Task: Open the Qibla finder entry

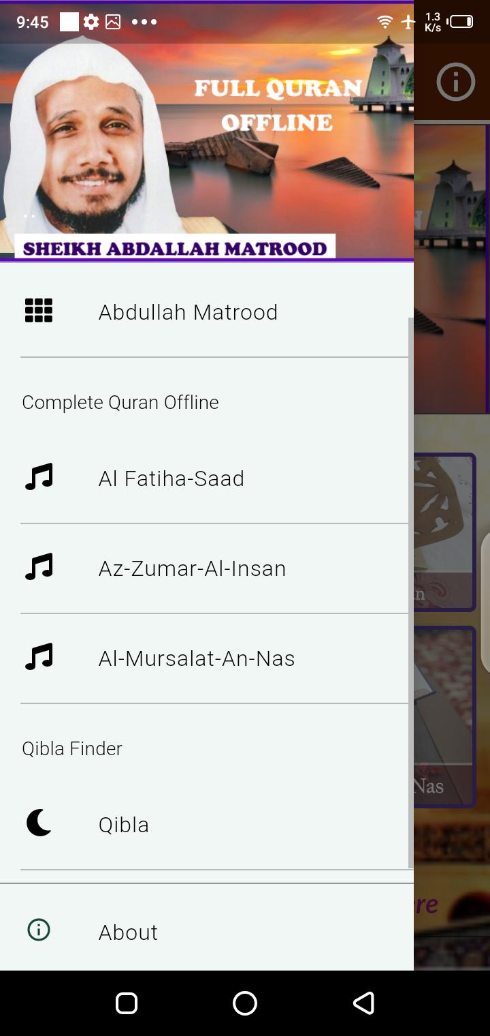Action: (124, 825)
